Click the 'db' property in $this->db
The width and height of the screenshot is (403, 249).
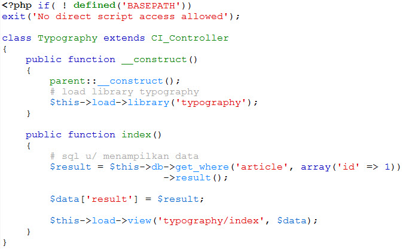[x=157, y=167]
